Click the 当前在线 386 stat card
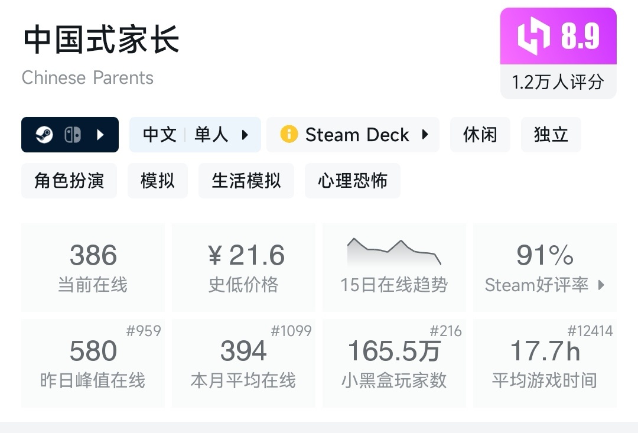 tap(93, 267)
